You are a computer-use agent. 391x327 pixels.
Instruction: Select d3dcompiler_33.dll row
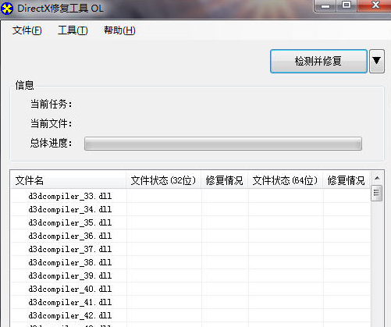pos(190,196)
